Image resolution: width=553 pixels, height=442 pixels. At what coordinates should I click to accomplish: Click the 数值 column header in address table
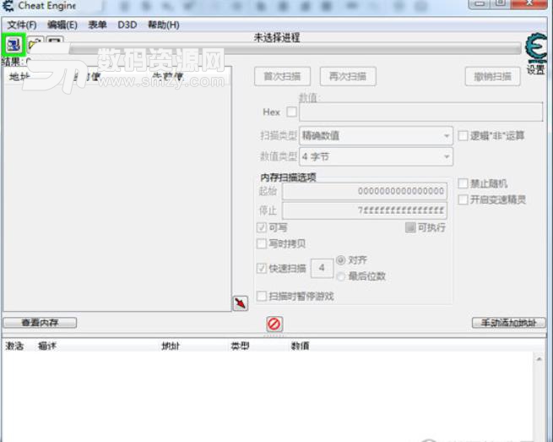pyautogui.click(x=300, y=346)
